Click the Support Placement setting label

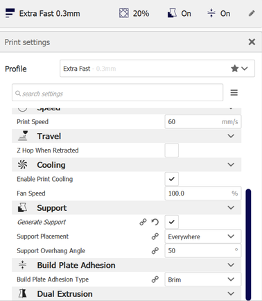[43, 237]
